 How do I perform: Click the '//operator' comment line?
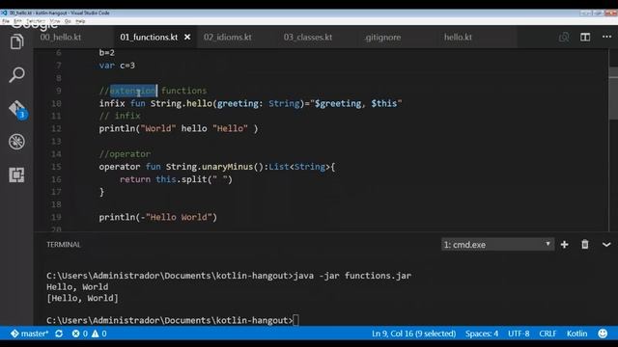click(x=125, y=154)
